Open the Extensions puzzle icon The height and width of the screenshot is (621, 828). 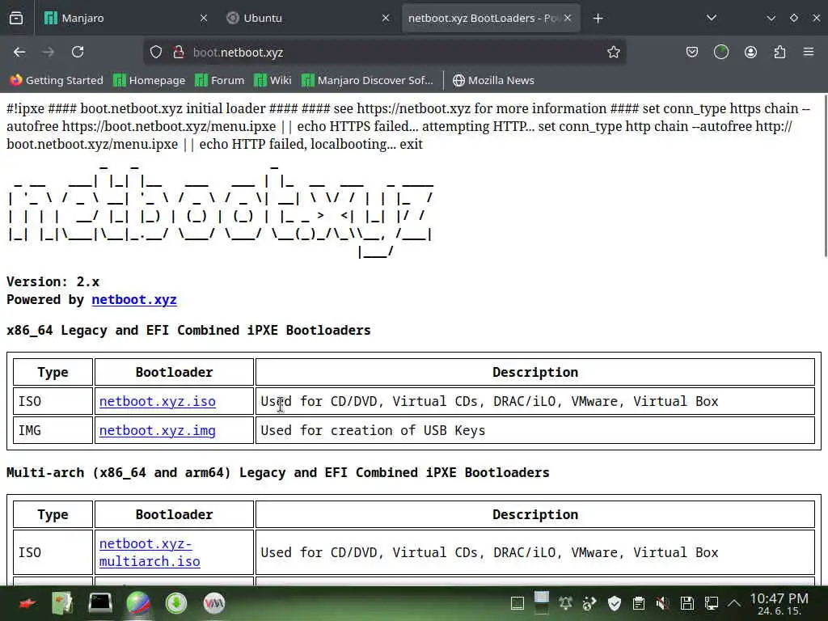click(779, 53)
